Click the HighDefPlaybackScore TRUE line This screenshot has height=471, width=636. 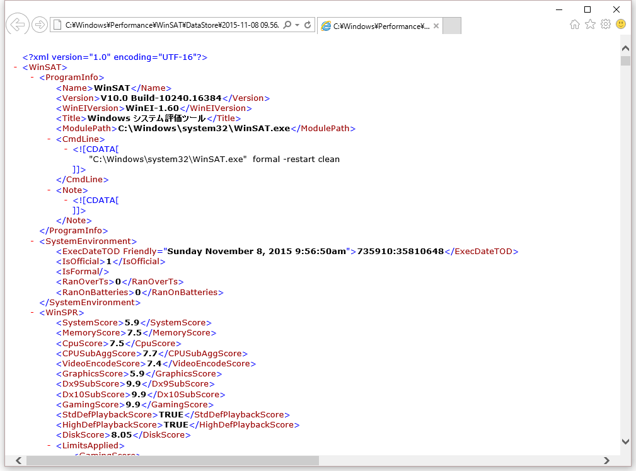(x=178, y=425)
